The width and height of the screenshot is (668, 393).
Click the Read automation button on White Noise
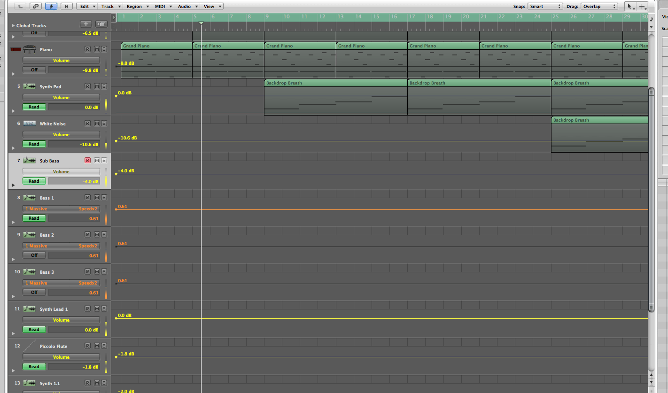[x=34, y=144]
